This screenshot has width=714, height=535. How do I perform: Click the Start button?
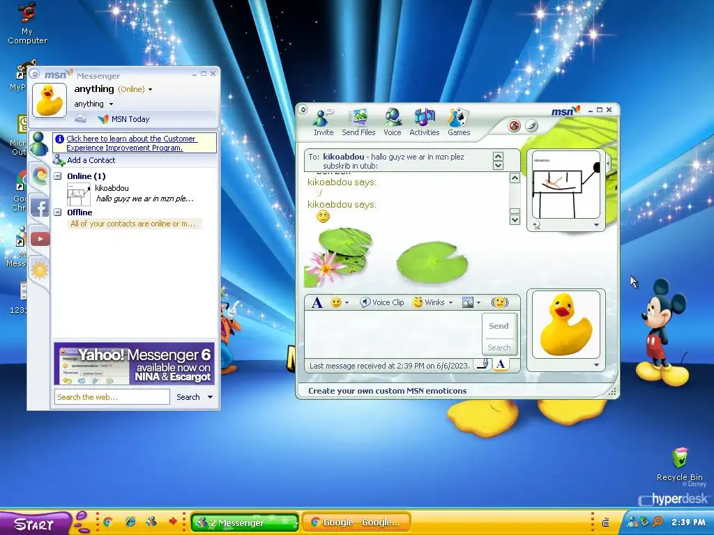pyautogui.click(x=35, y=524)
